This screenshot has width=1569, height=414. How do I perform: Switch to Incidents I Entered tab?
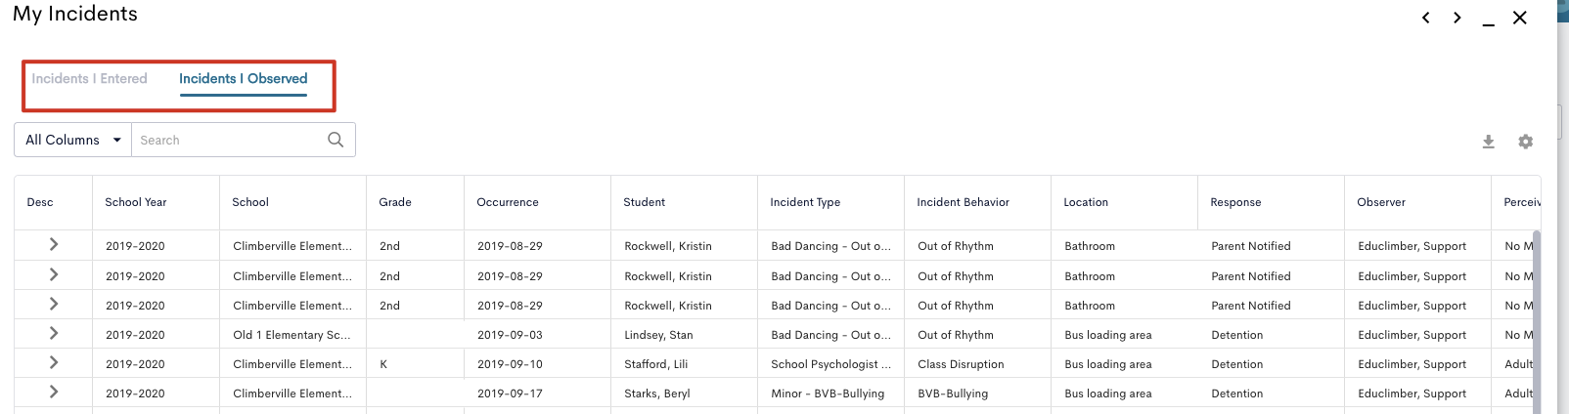click(89, 78)
